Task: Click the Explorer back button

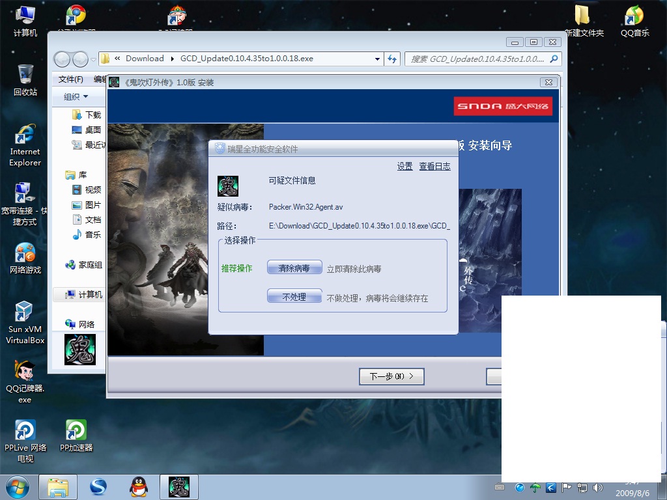Action: point(62,59)
